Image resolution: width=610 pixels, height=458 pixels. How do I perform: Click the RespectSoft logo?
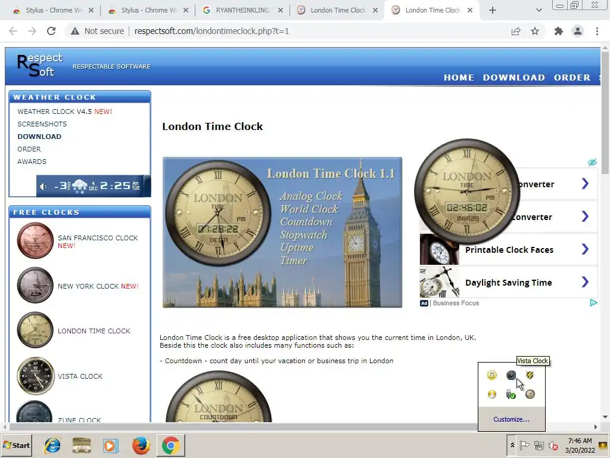40,65
